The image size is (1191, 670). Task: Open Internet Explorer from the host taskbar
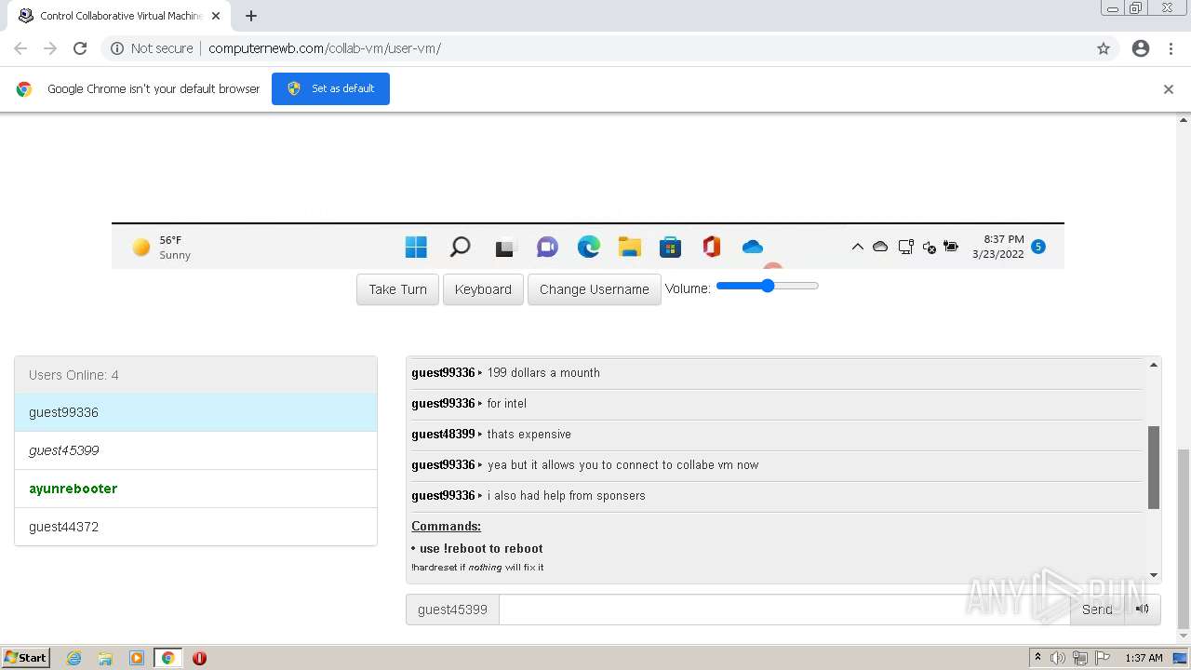[x=74, y=658]
